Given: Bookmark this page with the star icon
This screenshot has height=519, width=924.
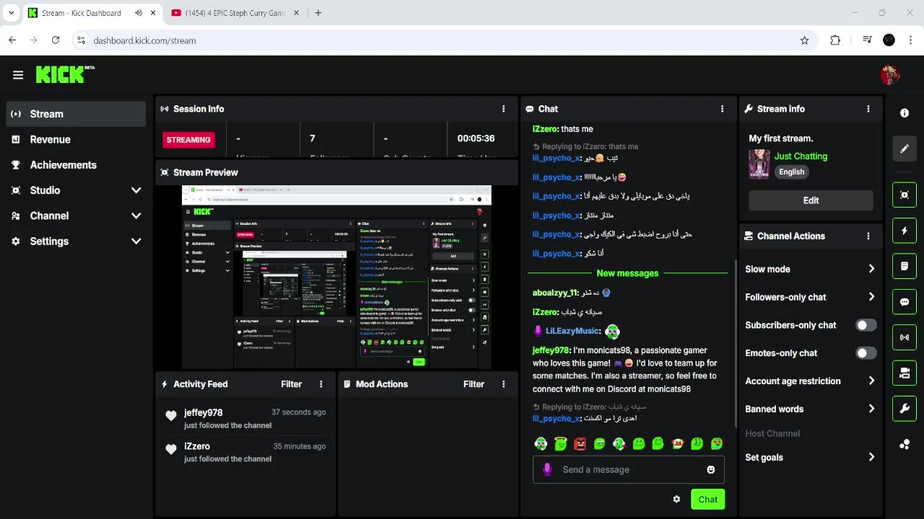Looking at the screenshot, I should point(804,40).
